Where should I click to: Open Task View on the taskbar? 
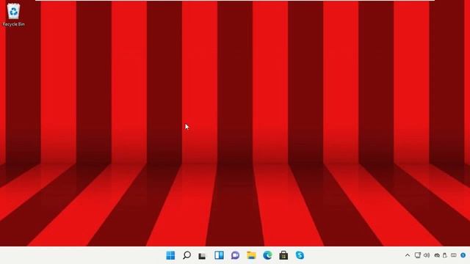(x=203, y=256)
